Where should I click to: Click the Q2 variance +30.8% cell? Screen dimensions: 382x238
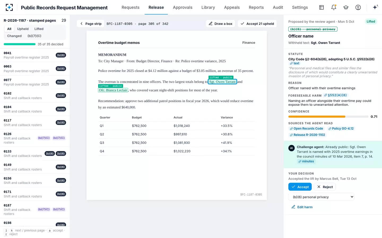(x=227, y=134)
